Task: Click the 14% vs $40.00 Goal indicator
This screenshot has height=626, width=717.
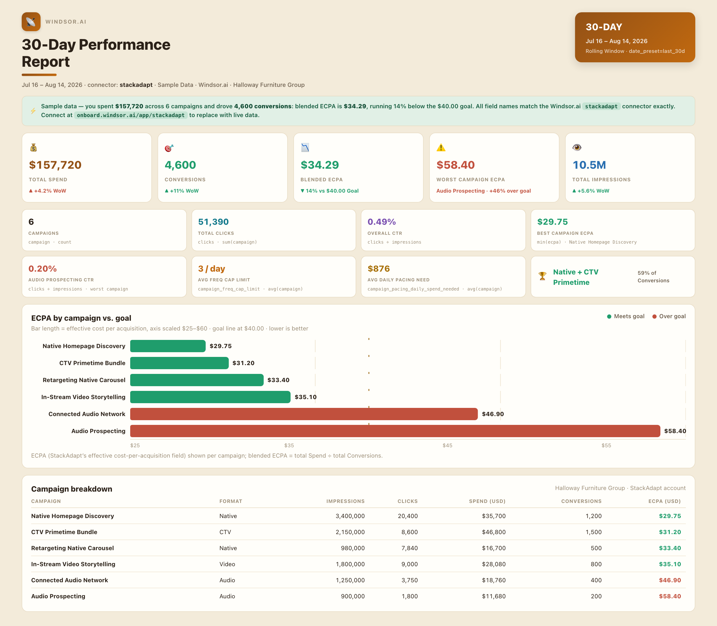Action: [x=330, y=191]
